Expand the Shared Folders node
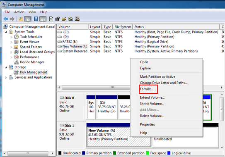Viewport: 225px width, 157px height. (11, 47)
